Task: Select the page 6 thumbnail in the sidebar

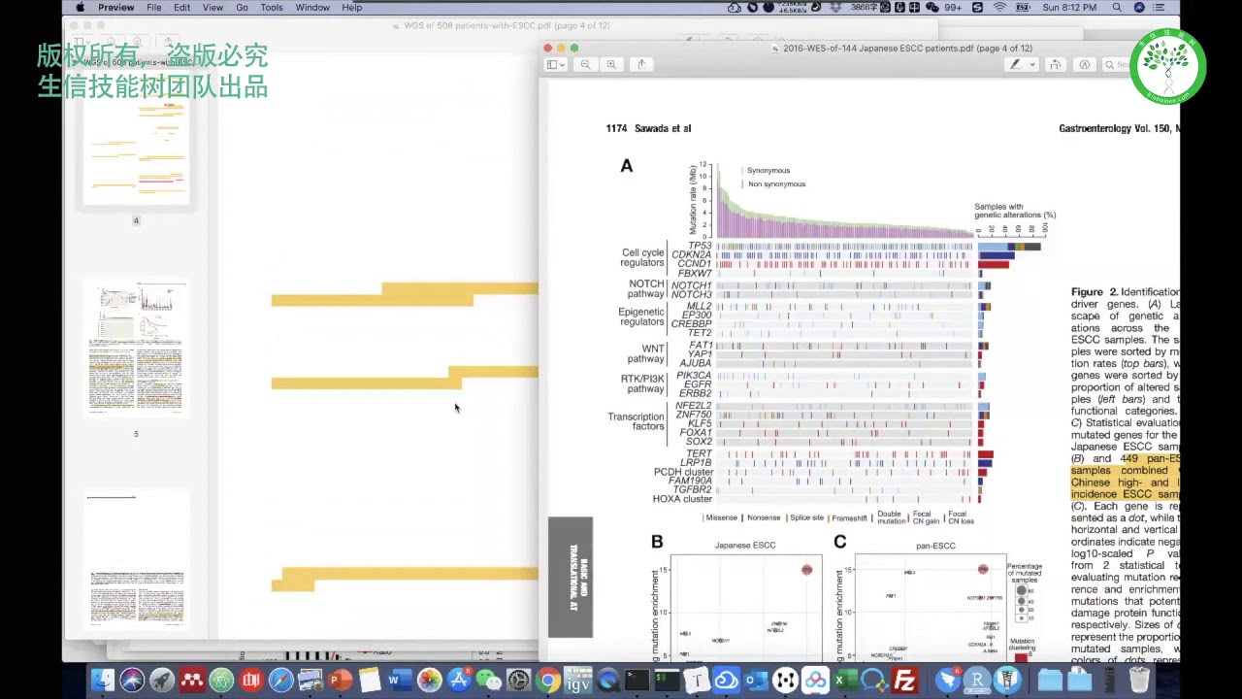Action: (x=136, y=560)
